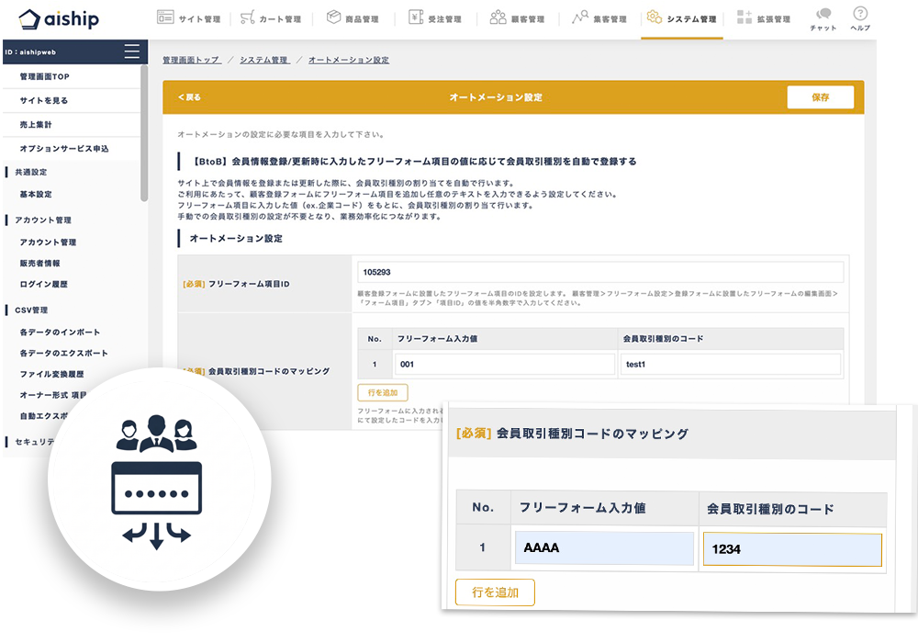Open the ヘルプ help icon
This screenshot has height=643, width=918.
click(860, 18)
